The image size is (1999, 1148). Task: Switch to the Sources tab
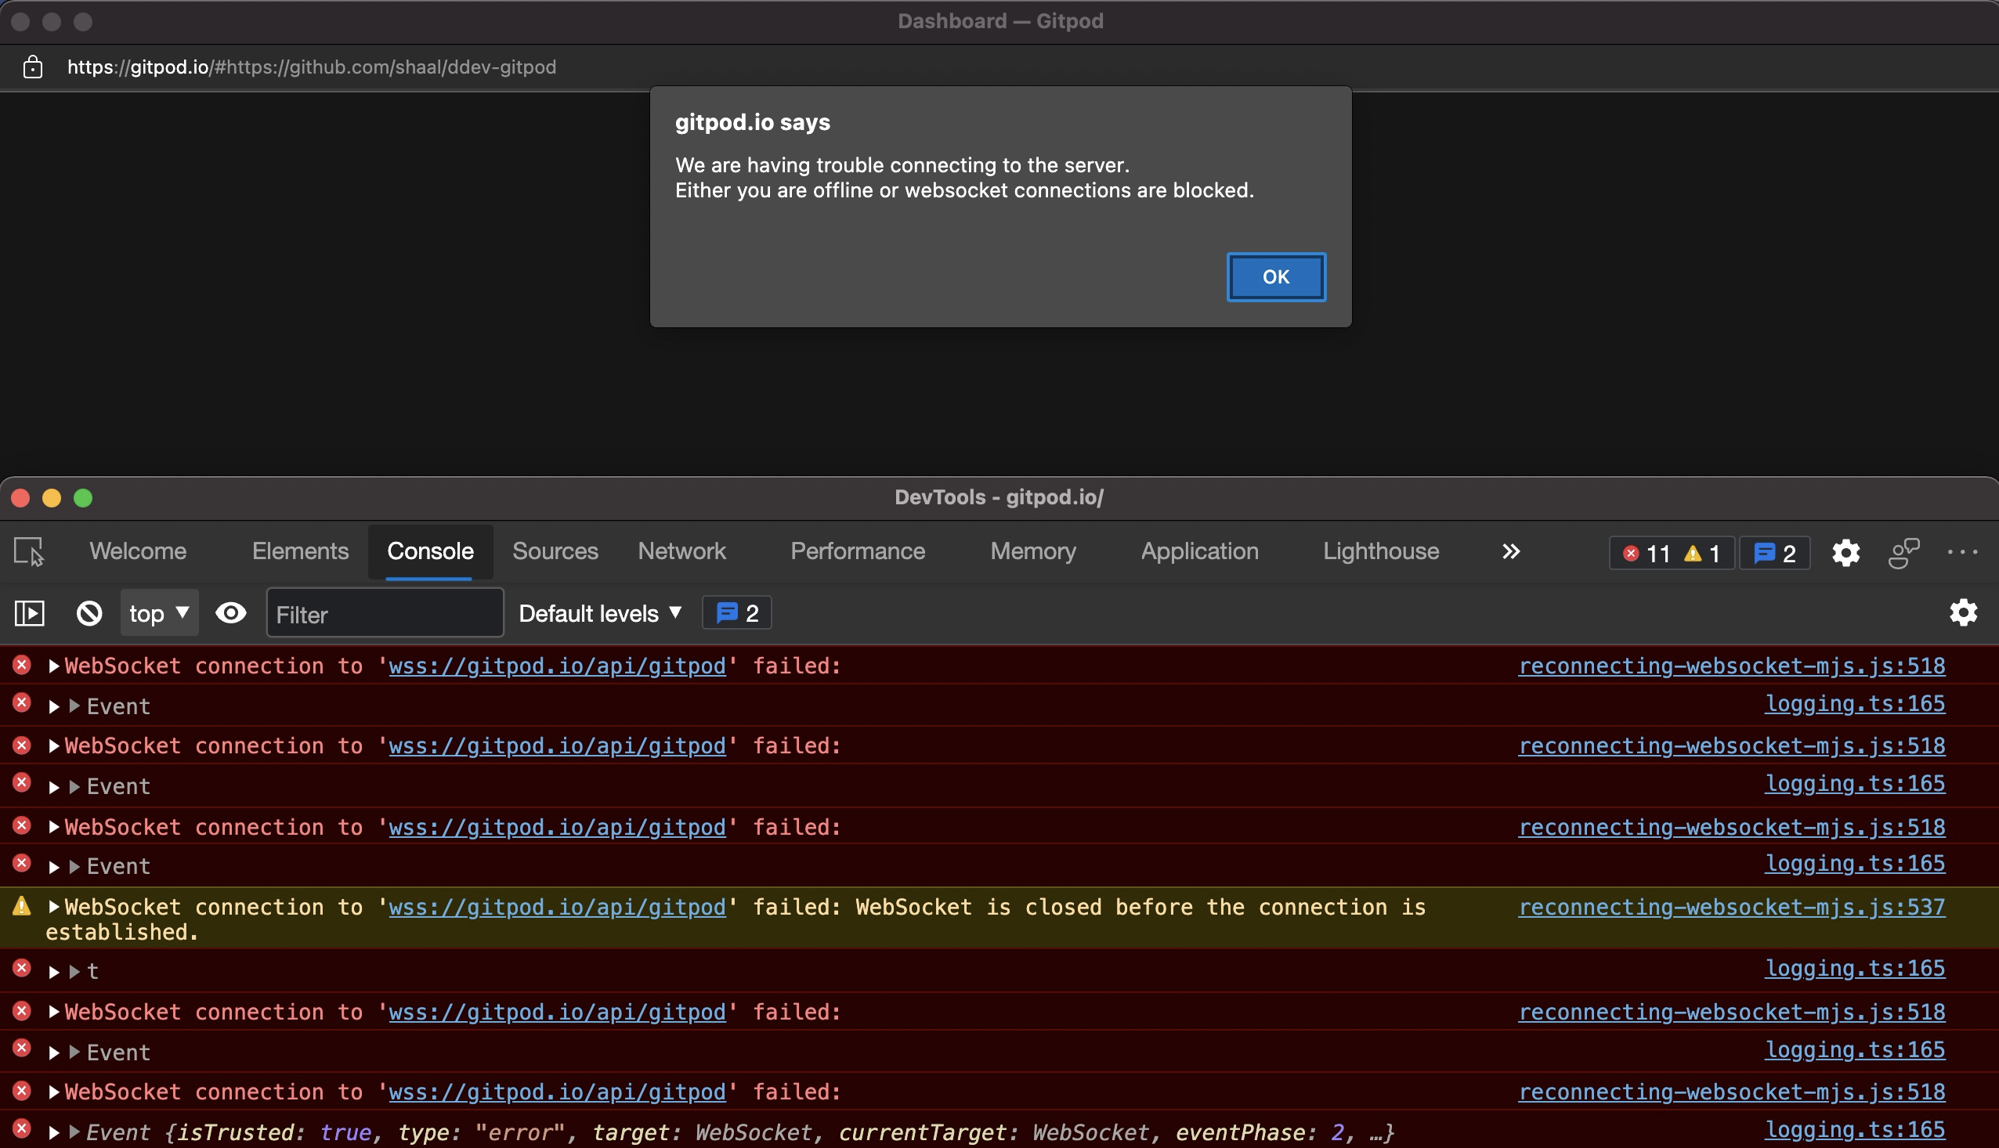[x=555, y=551]
